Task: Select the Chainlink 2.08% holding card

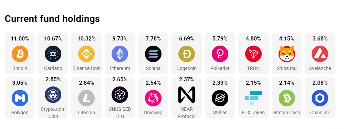Action: 320,97
